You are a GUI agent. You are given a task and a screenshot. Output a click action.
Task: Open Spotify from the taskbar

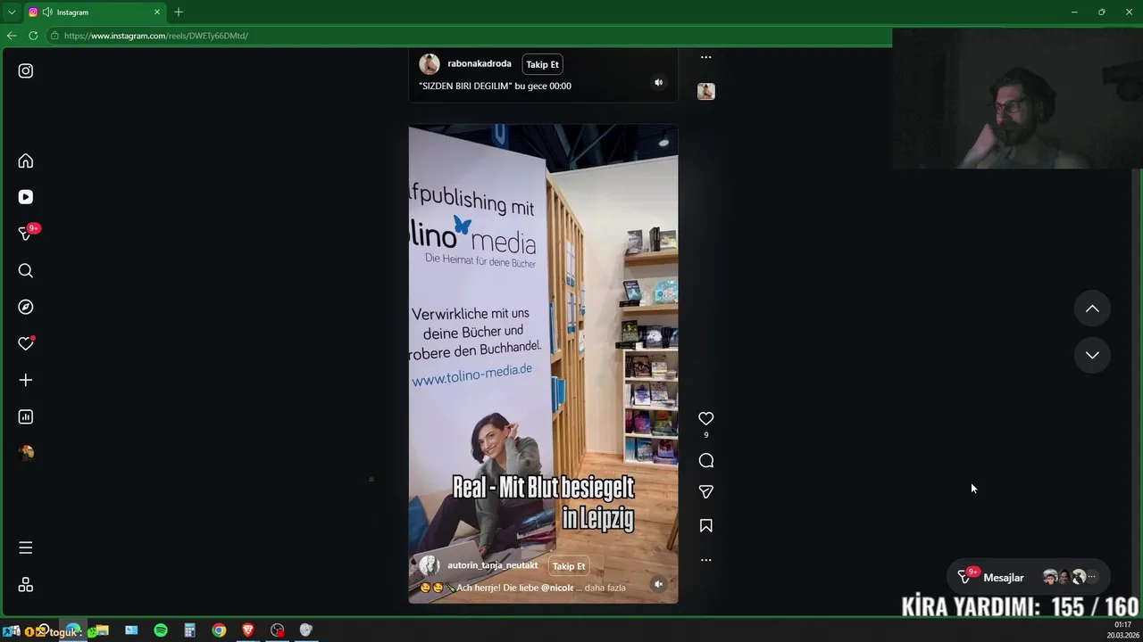pos(161,630)
